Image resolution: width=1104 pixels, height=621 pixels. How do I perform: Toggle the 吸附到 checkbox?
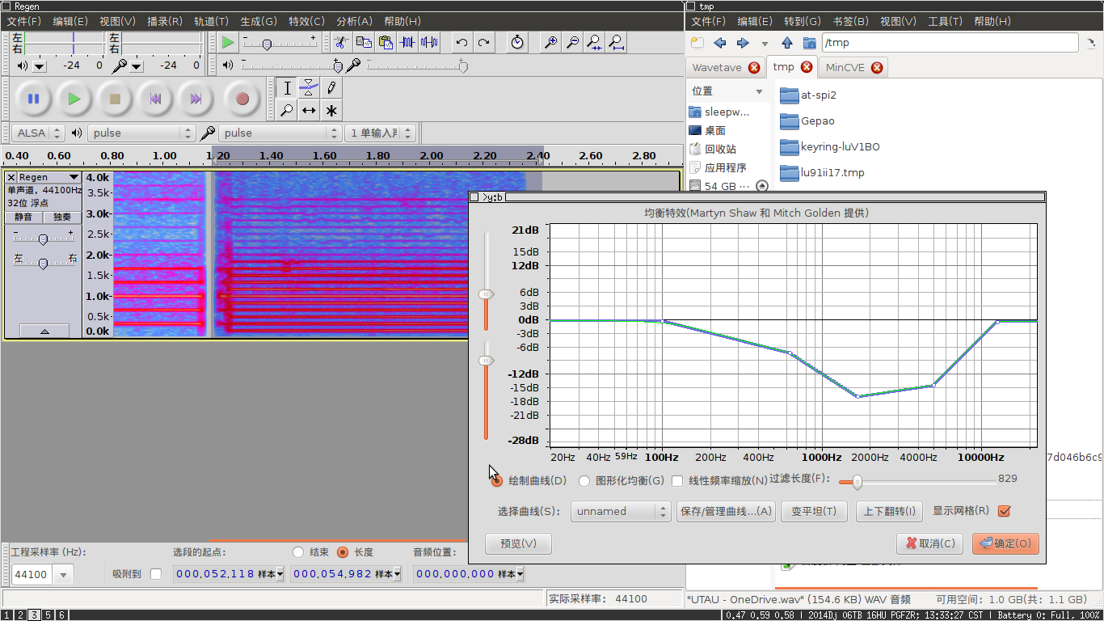click(x=156, y=574)
